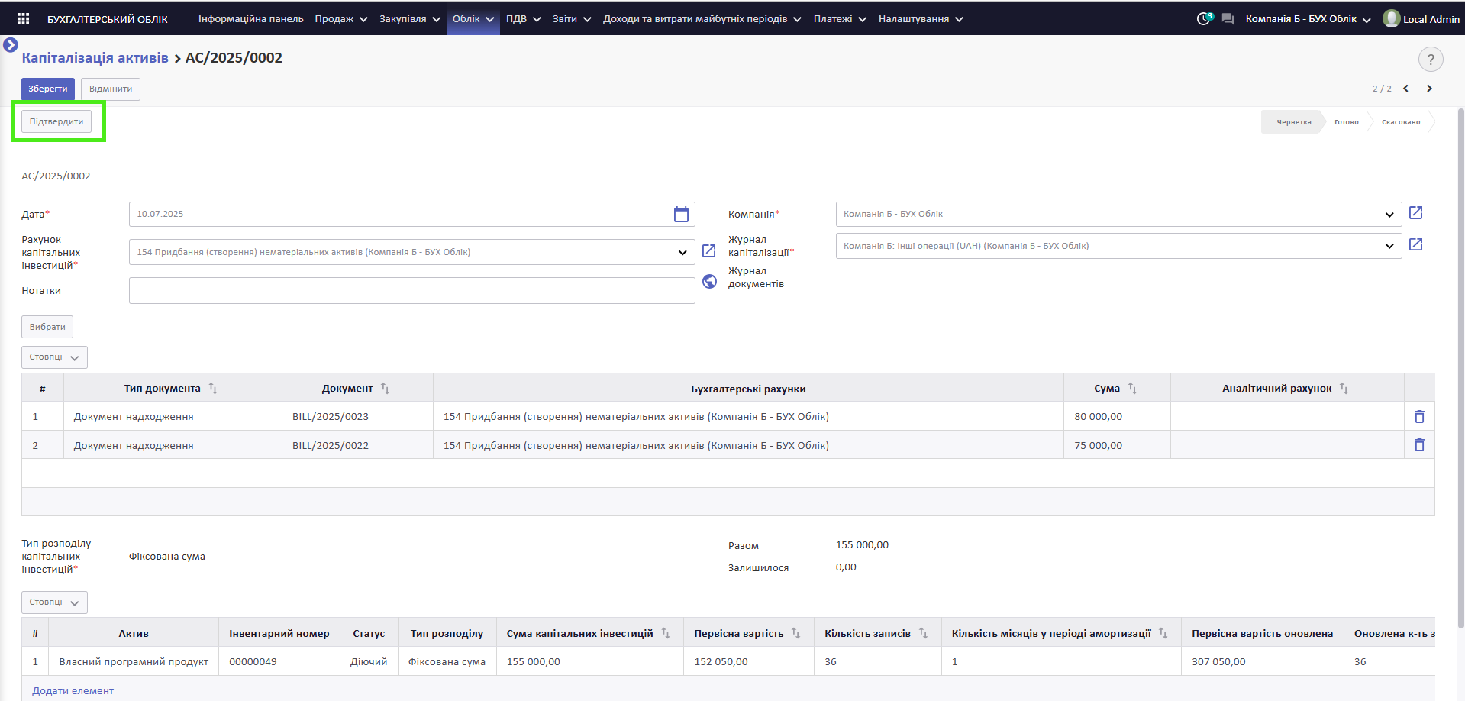Open the conversations chat icon
1465x701 pixels.
1228,19
